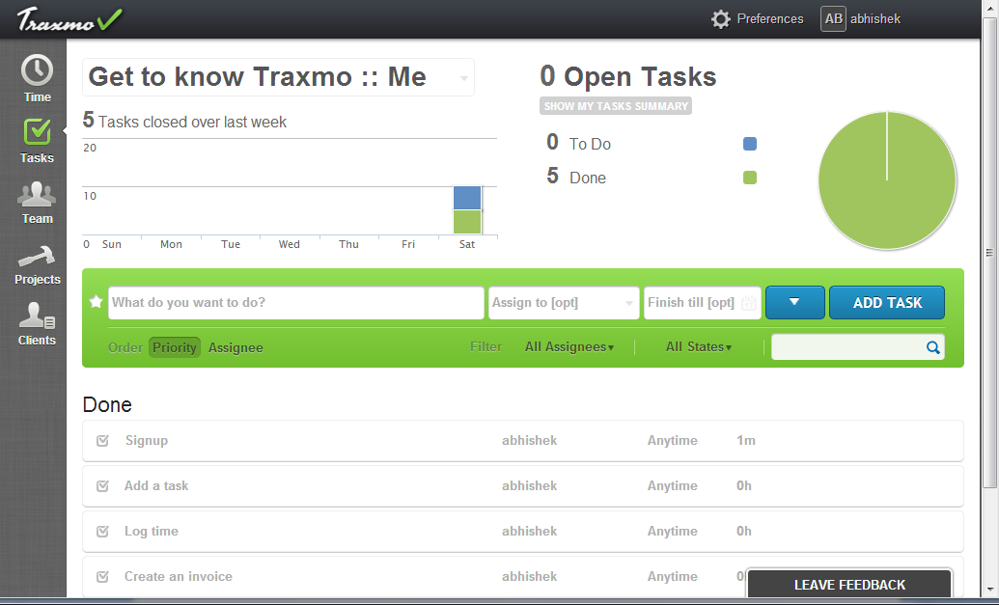Click abhishek assignee on Signup row

click(530, 441)
